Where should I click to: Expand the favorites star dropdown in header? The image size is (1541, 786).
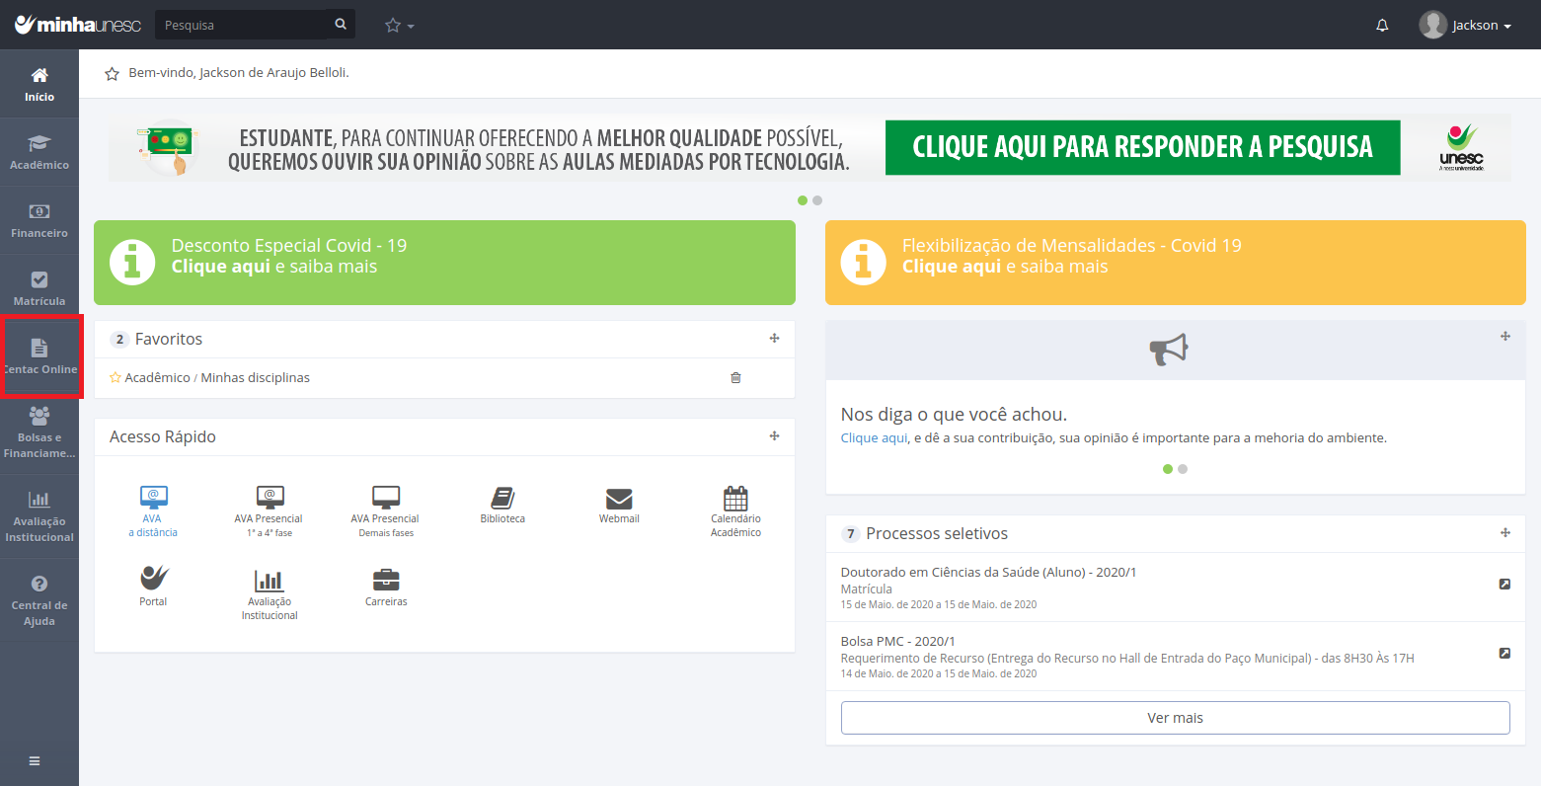[x=399, y=26]
